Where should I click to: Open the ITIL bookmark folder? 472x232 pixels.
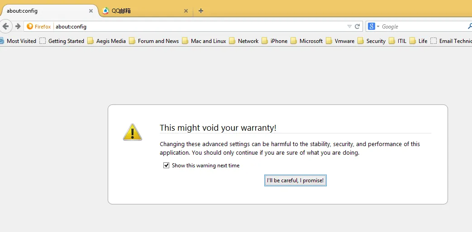[x=398, y=41]
